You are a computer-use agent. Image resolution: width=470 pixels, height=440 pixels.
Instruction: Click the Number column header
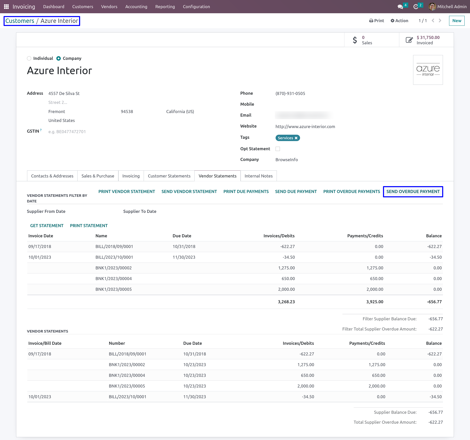(117, 343)
